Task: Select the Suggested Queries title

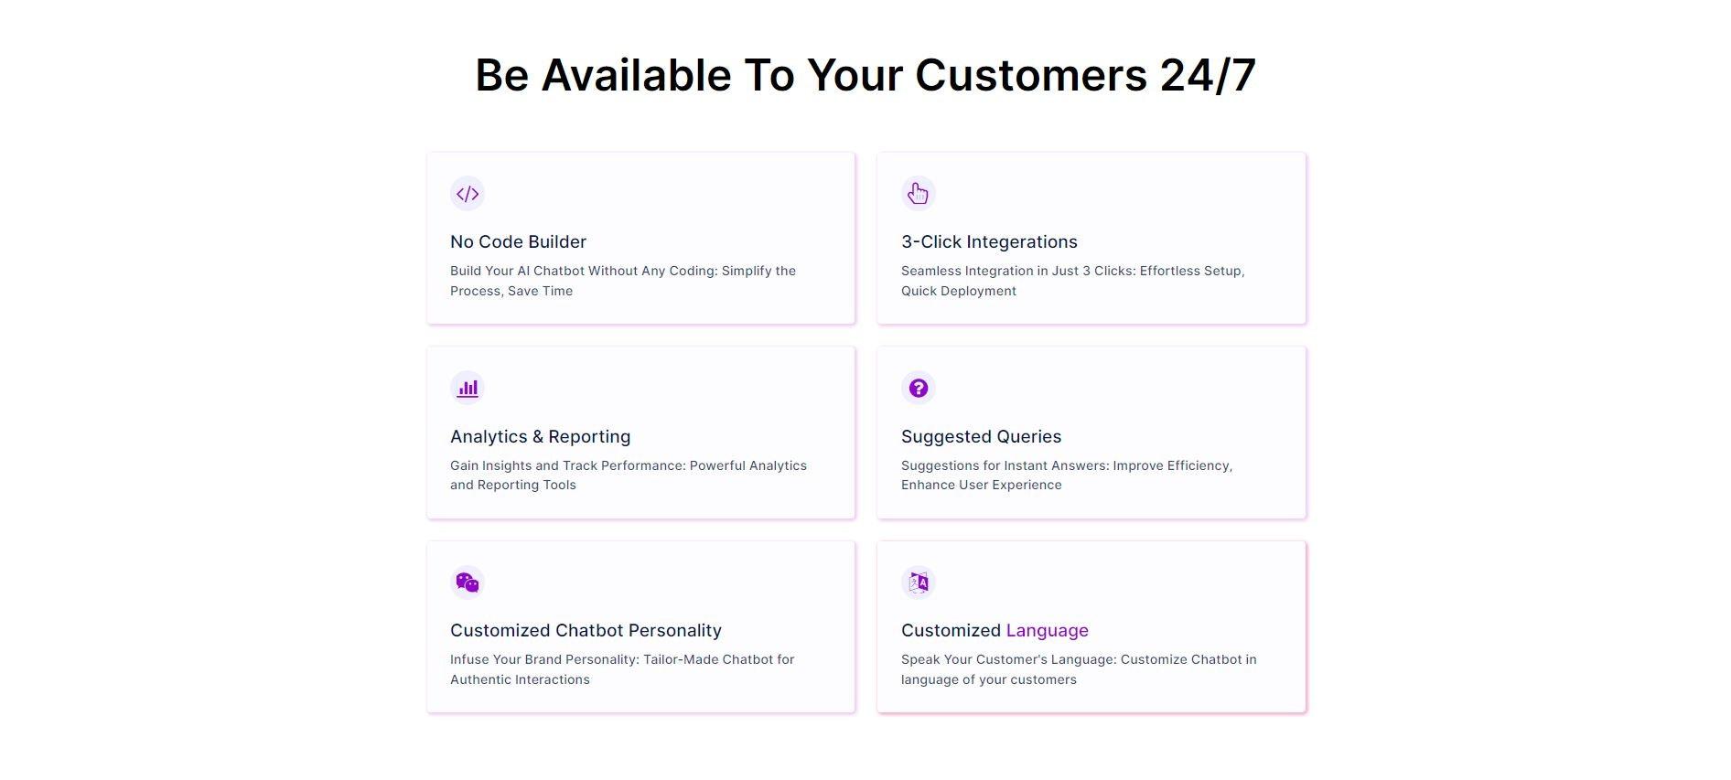Action: click(x=981, y=436)
